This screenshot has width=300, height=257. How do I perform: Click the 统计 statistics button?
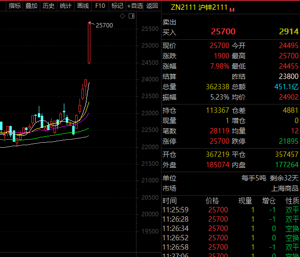click(66, 6)
